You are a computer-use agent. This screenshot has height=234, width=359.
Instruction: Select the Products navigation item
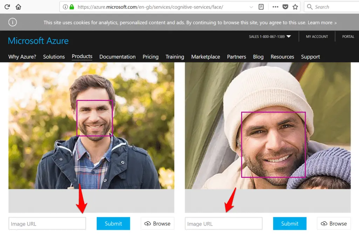point(82,56)
